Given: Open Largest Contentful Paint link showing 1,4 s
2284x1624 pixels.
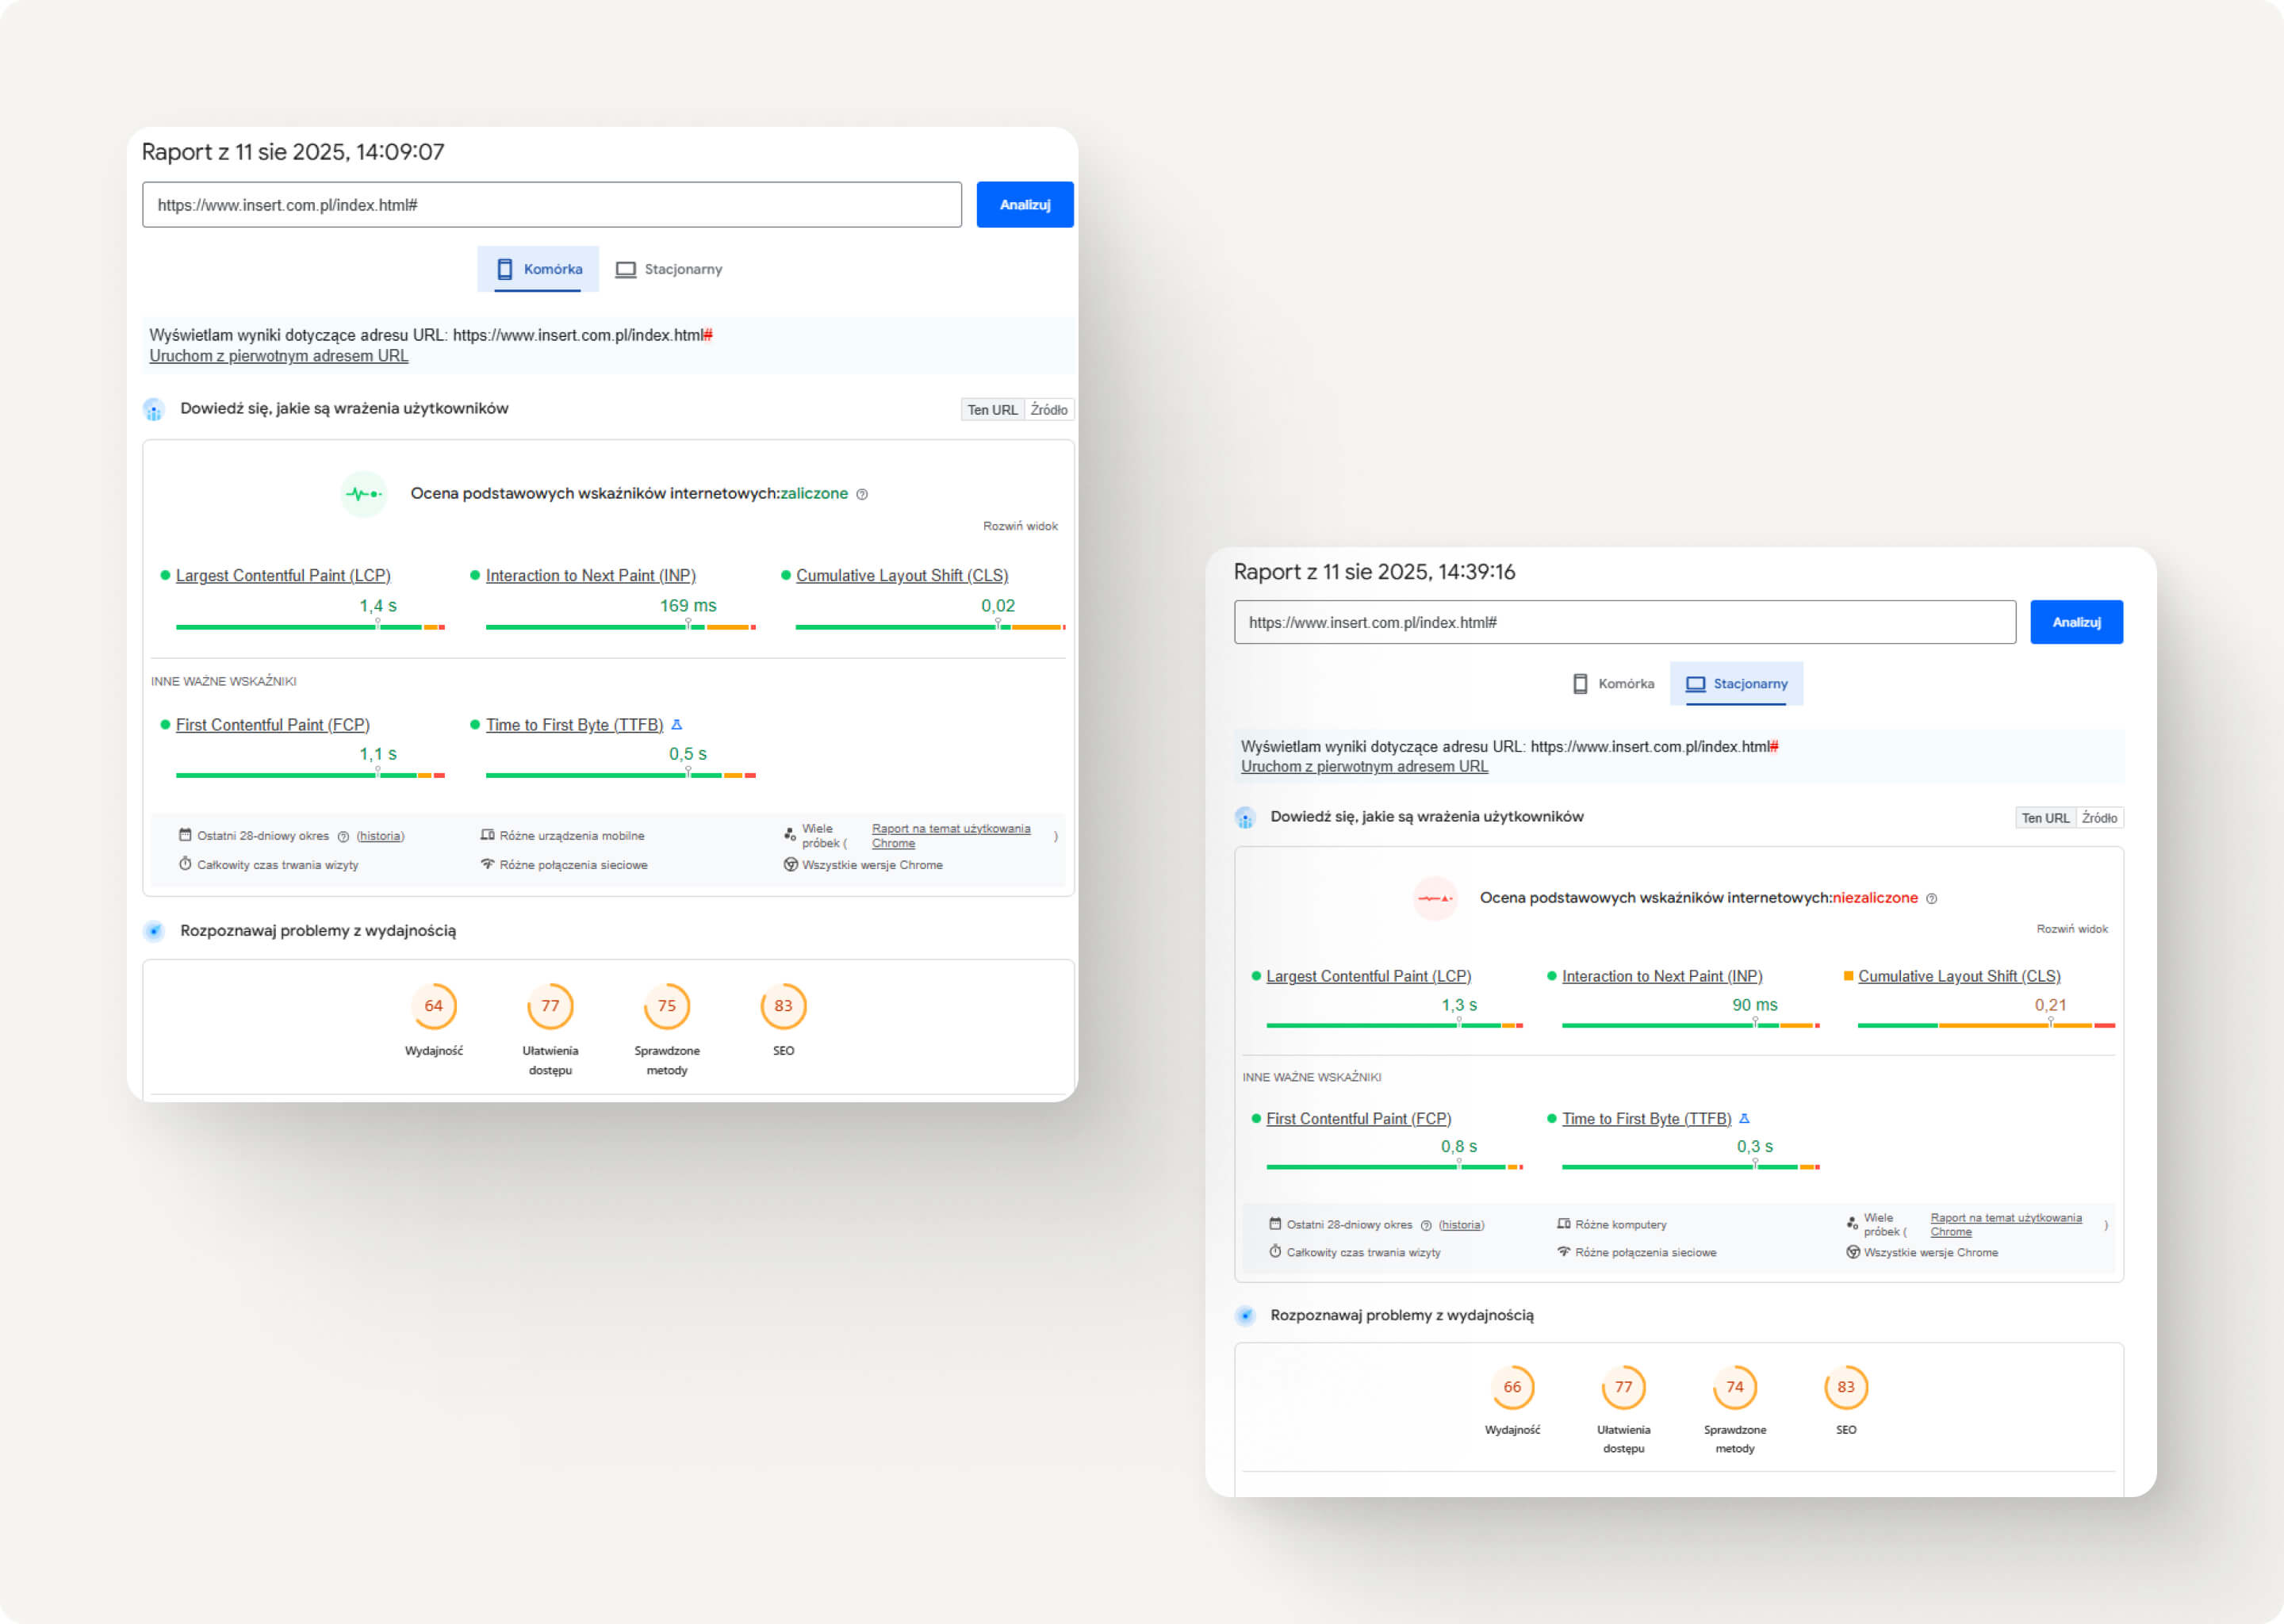Looking at the screenshot, I should click(283, 576).
